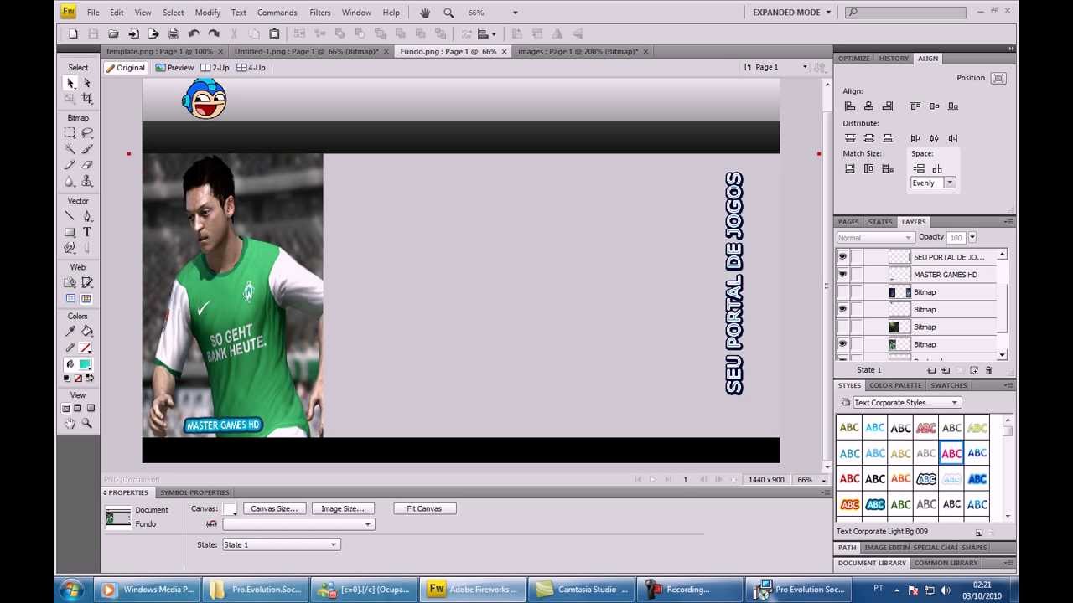The width and height of the screenshot is (1073, 603).
Task: Choose the Zoom tool in View section
Action: pyautogui.click(x=87, y=424)
